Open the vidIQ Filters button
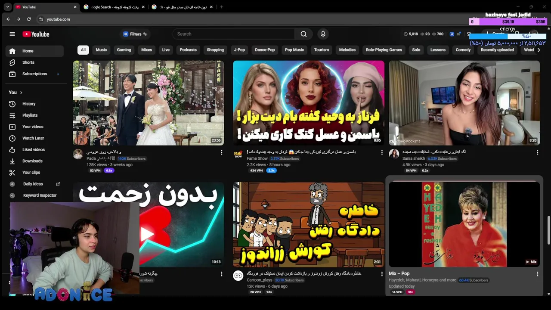The image size is (551, 310). [x=135, y=34]
